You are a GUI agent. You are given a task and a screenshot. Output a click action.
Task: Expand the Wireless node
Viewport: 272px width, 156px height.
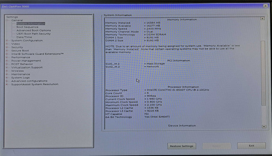[x=7, y=71]
